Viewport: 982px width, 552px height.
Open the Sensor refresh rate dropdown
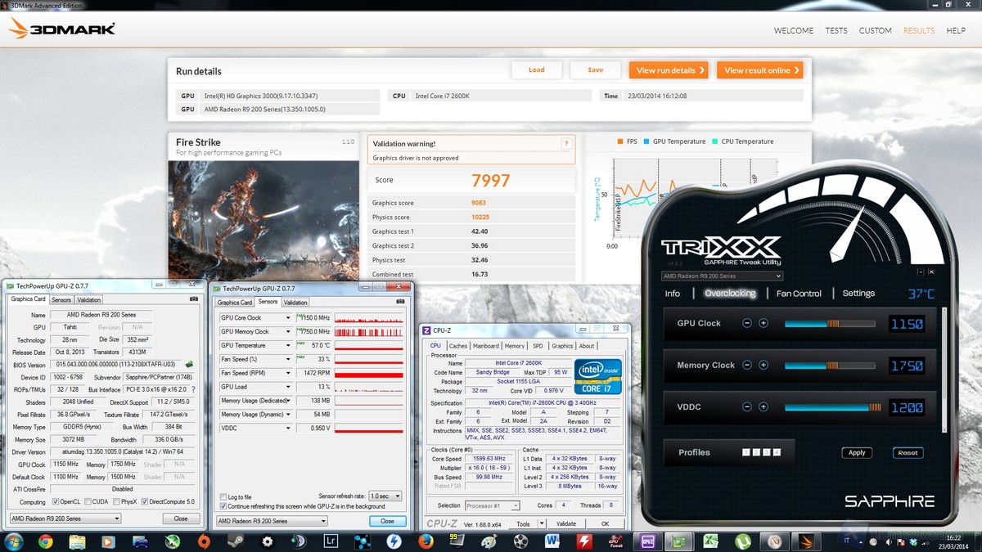(x=385, y=496)
